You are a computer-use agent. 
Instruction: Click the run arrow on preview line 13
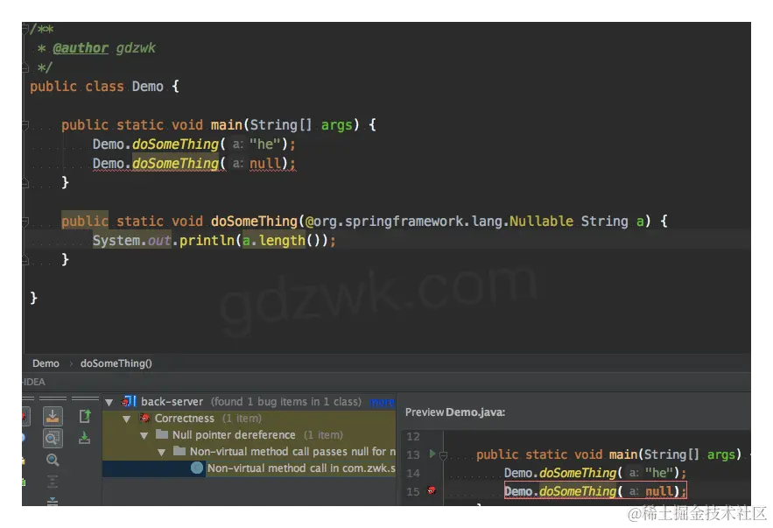[x=432, y=454]
